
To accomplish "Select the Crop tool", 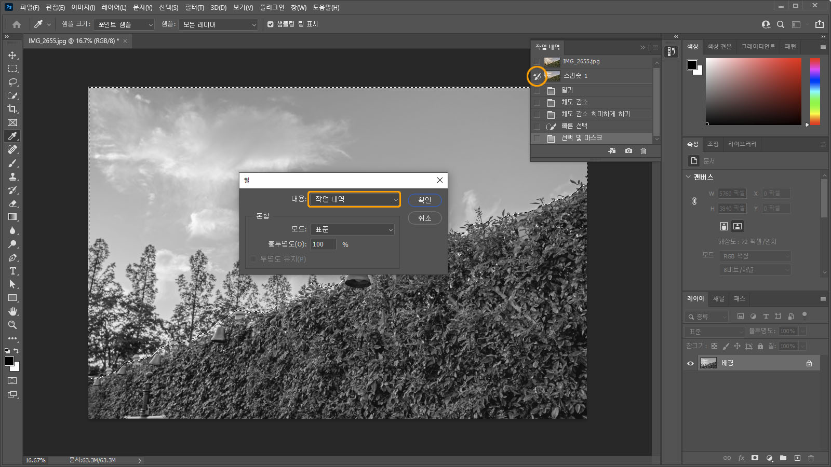I will [12, 109].
